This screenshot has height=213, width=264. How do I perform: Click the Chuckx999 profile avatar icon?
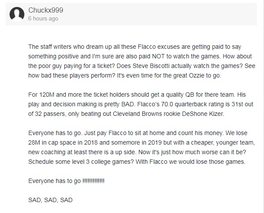[17, 15]
